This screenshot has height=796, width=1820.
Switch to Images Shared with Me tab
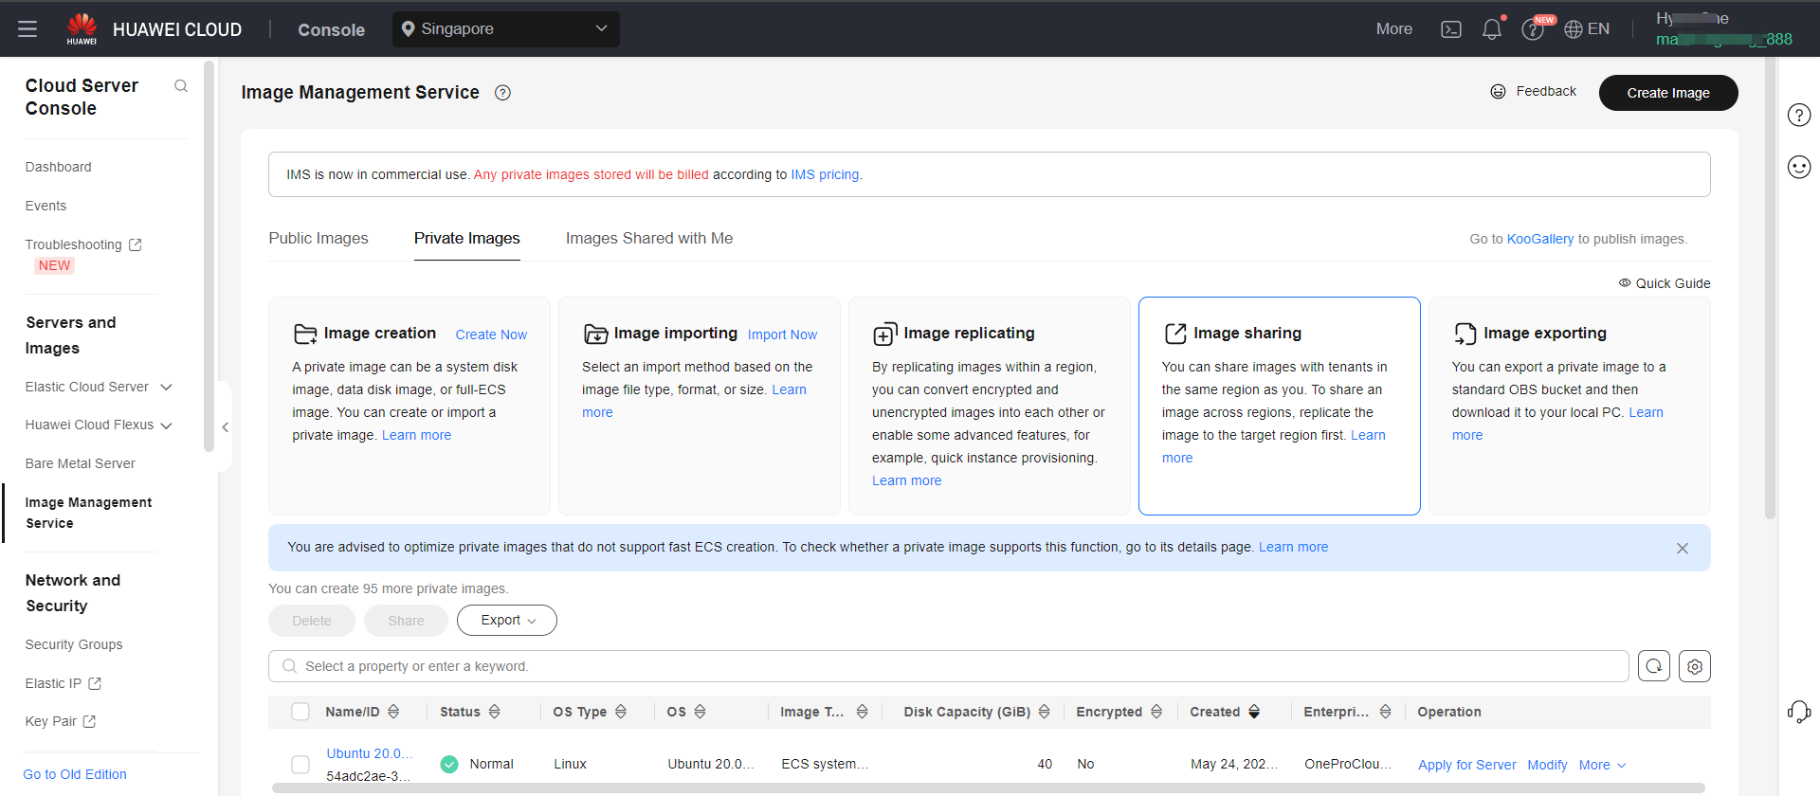click(x=649, y=239)
